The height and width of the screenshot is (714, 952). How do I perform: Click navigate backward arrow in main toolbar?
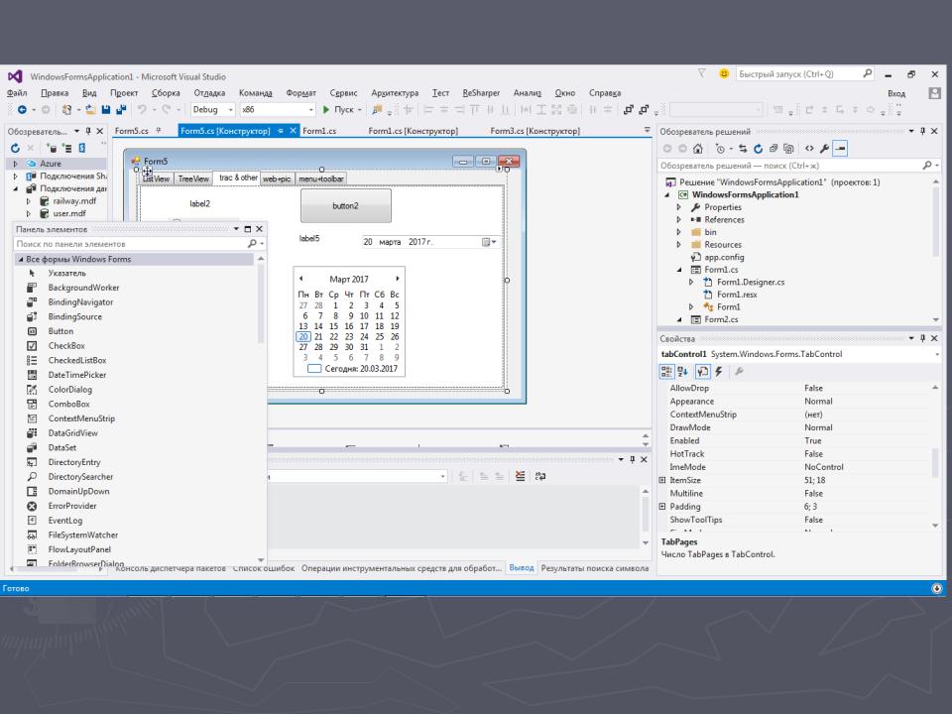22,110
